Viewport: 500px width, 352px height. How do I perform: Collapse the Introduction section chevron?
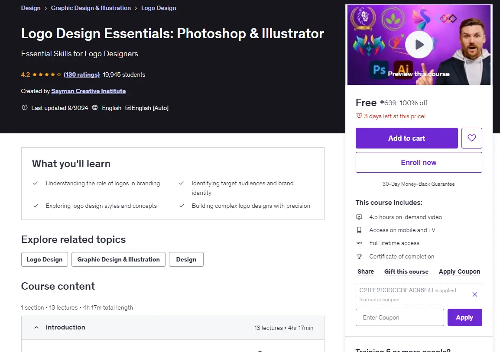coord(36,327)
